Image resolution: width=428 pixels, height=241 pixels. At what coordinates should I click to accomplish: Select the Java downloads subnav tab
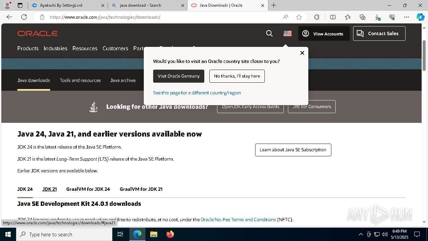click(33, 80)
